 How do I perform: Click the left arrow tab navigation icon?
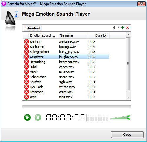(114, 28)
